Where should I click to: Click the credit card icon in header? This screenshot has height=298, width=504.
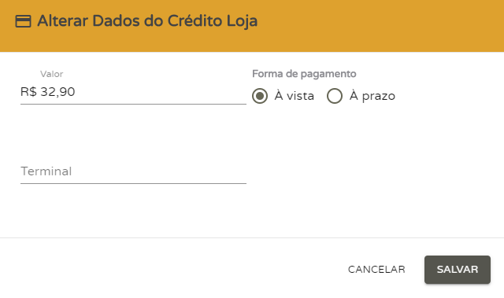23,21
